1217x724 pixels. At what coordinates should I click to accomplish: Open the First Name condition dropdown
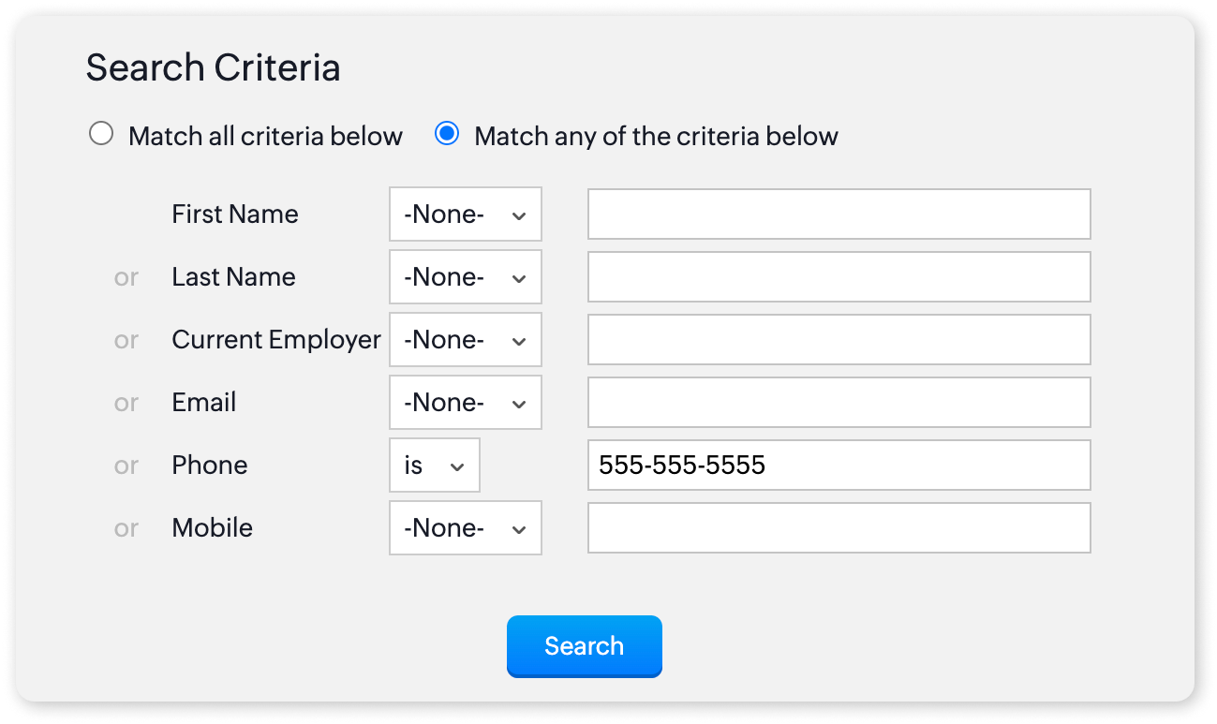point(466,214)
